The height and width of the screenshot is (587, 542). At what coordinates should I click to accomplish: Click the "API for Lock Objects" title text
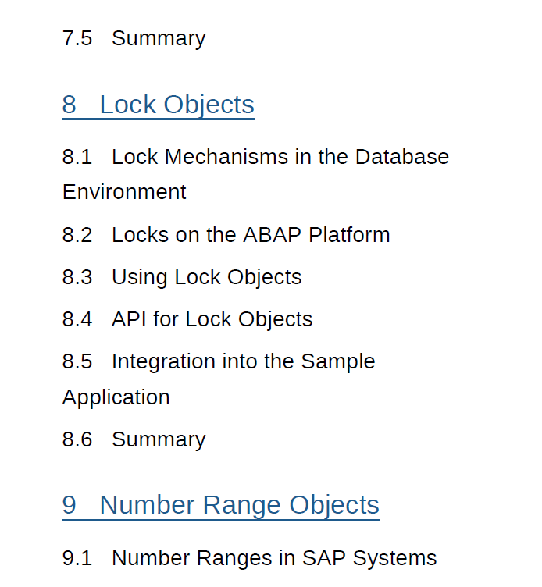click(212, 319)
